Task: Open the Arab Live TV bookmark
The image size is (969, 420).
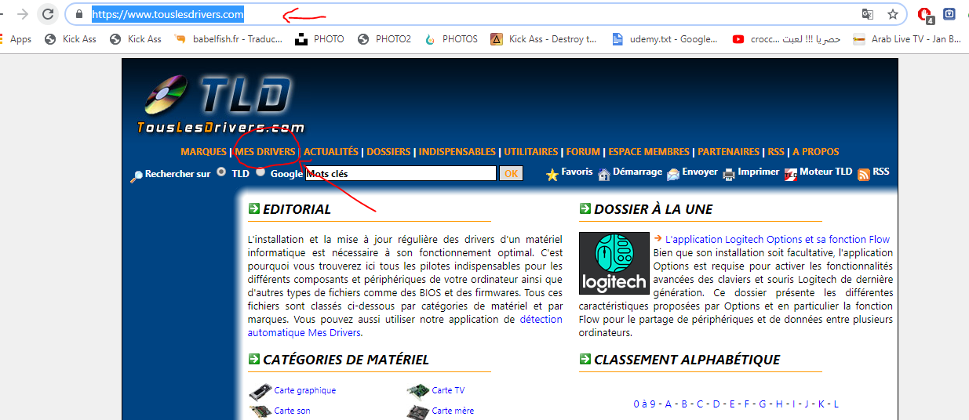Action: [x=907, y=39]
